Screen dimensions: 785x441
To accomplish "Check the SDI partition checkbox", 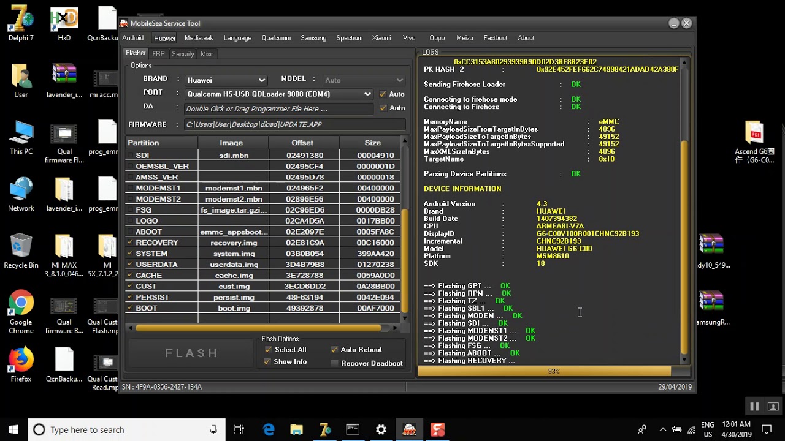I will coord(130,156).
